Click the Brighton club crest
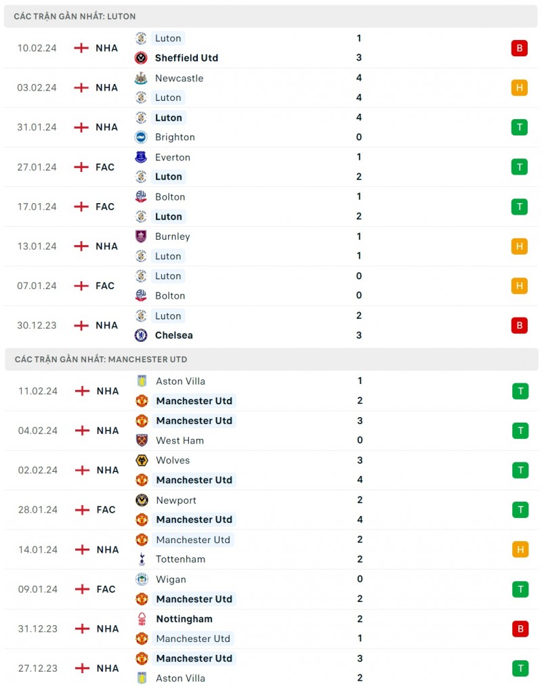The image size is (542, 686). pyautogui.click(x=141, y=137)
